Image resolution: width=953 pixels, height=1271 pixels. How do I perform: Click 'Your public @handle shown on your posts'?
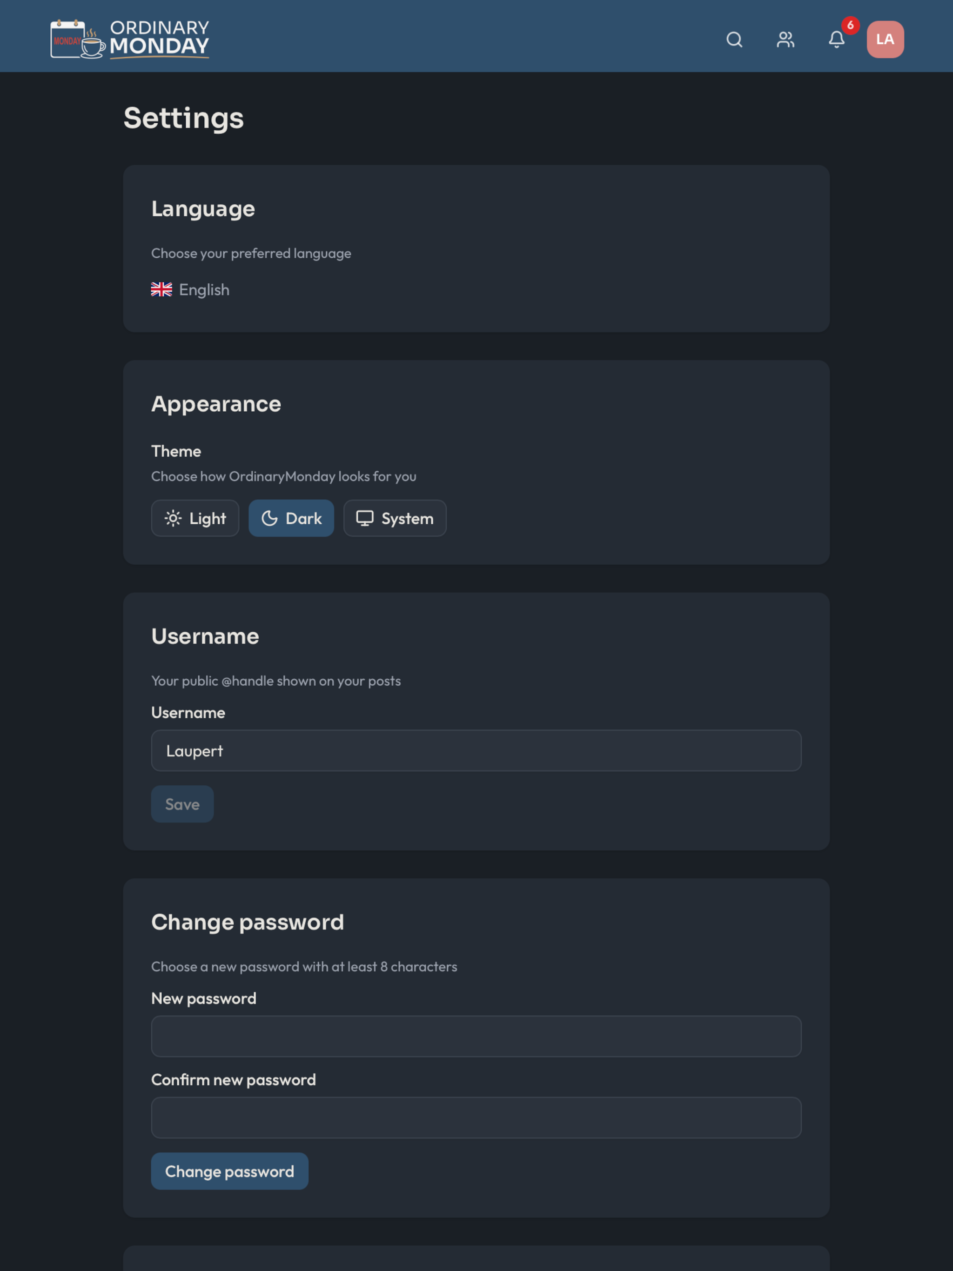pos(276,681)
